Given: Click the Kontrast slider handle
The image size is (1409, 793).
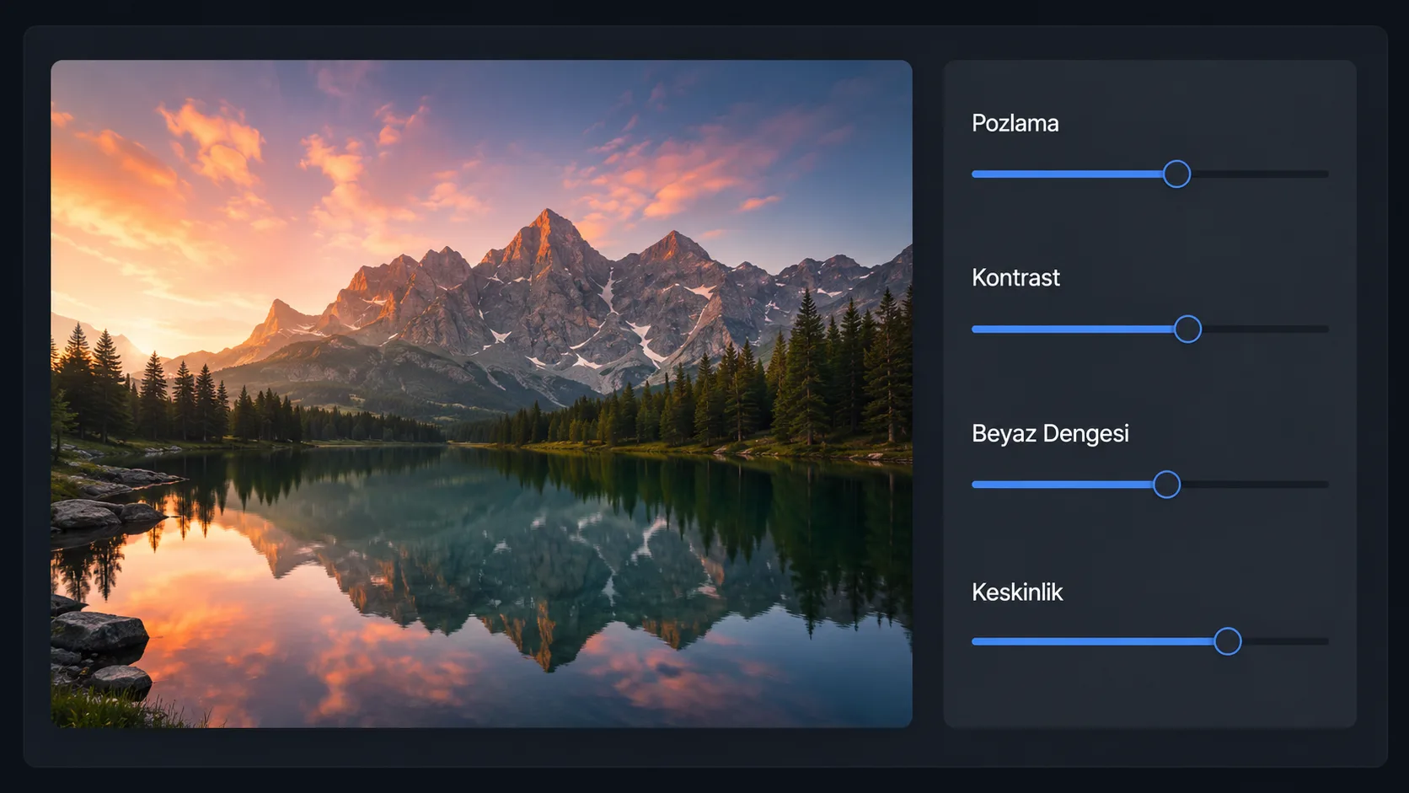Looking at the screenshot, I should 1187,330.
